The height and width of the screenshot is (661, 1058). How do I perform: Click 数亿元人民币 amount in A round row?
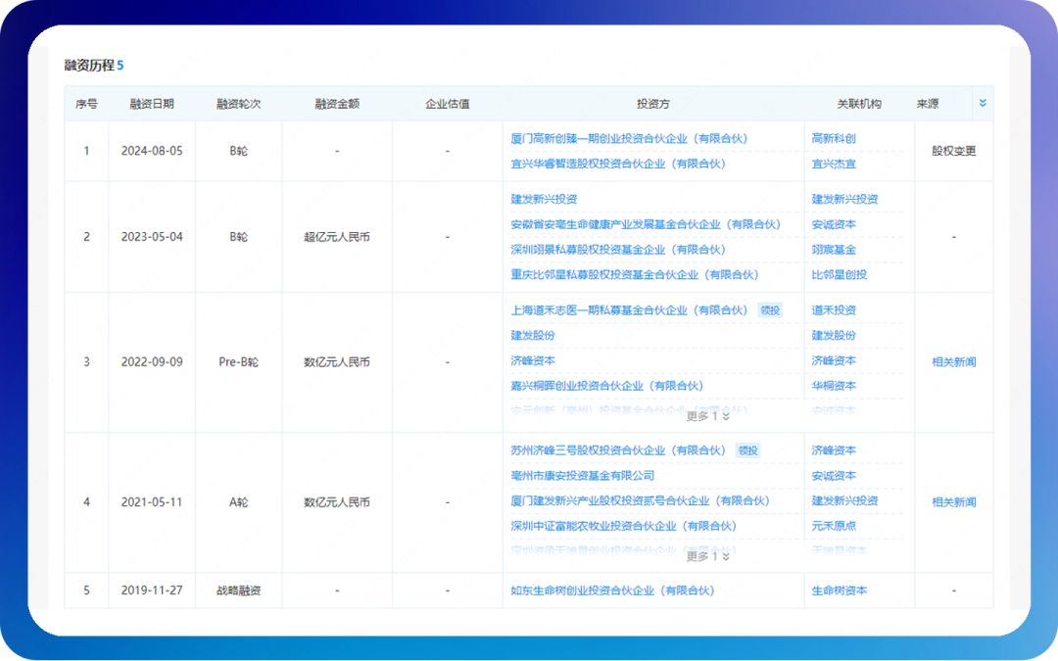(337, 502)
